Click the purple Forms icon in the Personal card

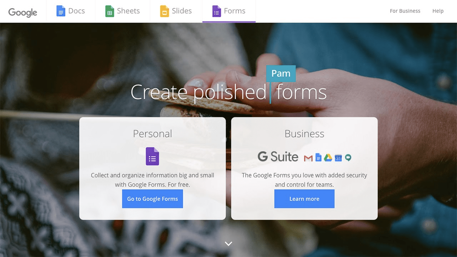pos(152,156)
